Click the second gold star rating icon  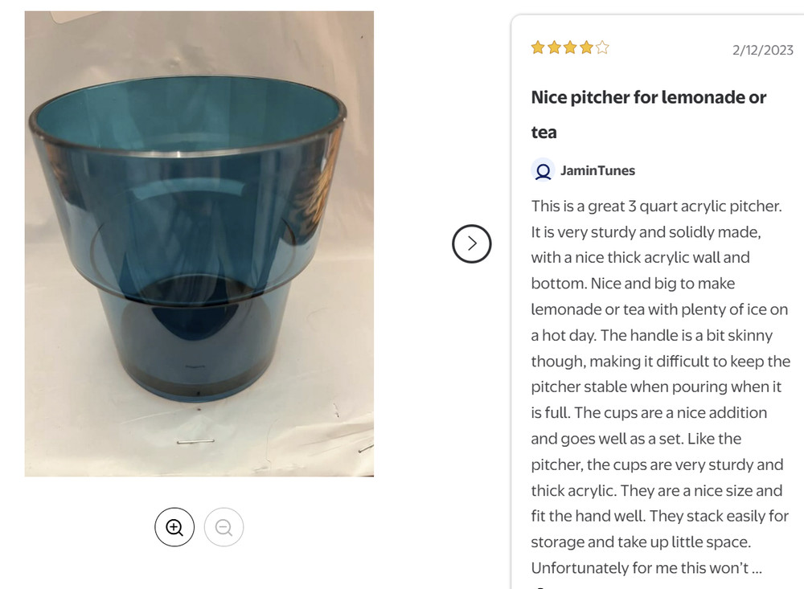pyautogui.click(x=552, y=47)
